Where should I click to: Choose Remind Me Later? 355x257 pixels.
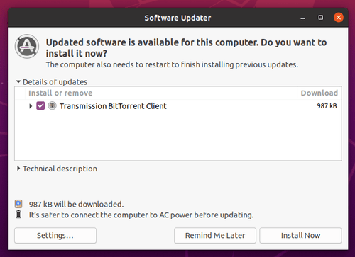click(x=215, y=235)
